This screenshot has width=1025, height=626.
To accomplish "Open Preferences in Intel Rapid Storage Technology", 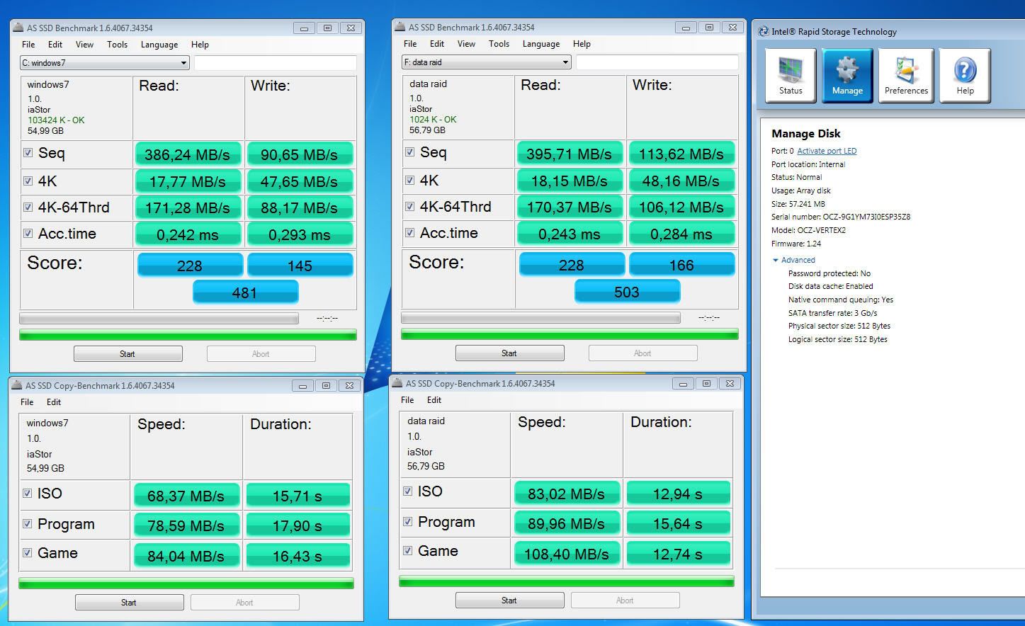I will tap(906, 75).
